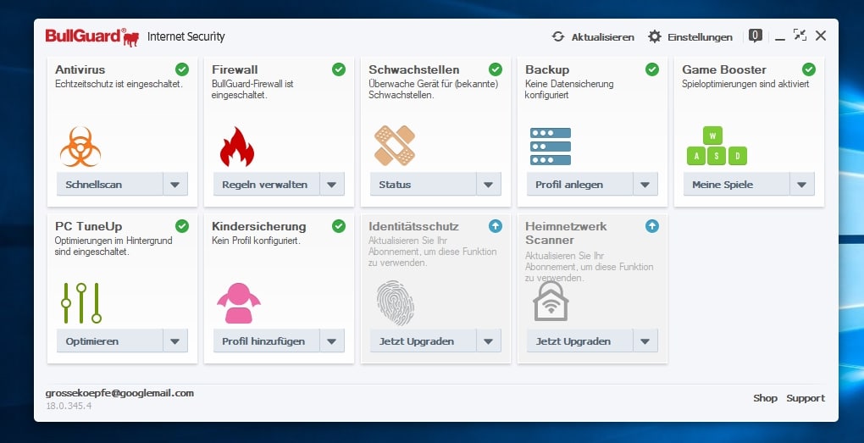Click the Kindersicherung tile title
This screenshot has height=443, width=864.
[x=259, y=226]
